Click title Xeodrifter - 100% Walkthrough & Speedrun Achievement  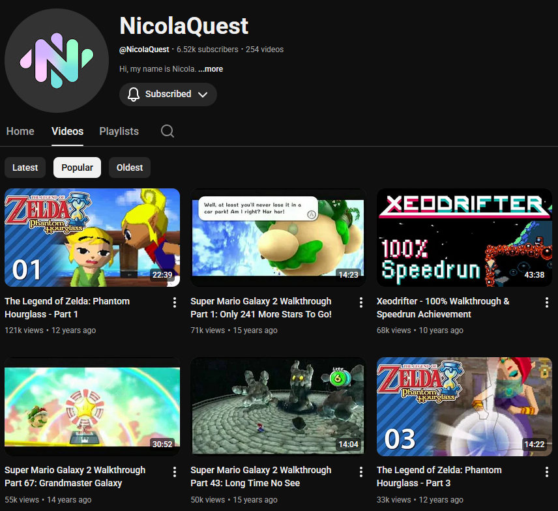443,308
